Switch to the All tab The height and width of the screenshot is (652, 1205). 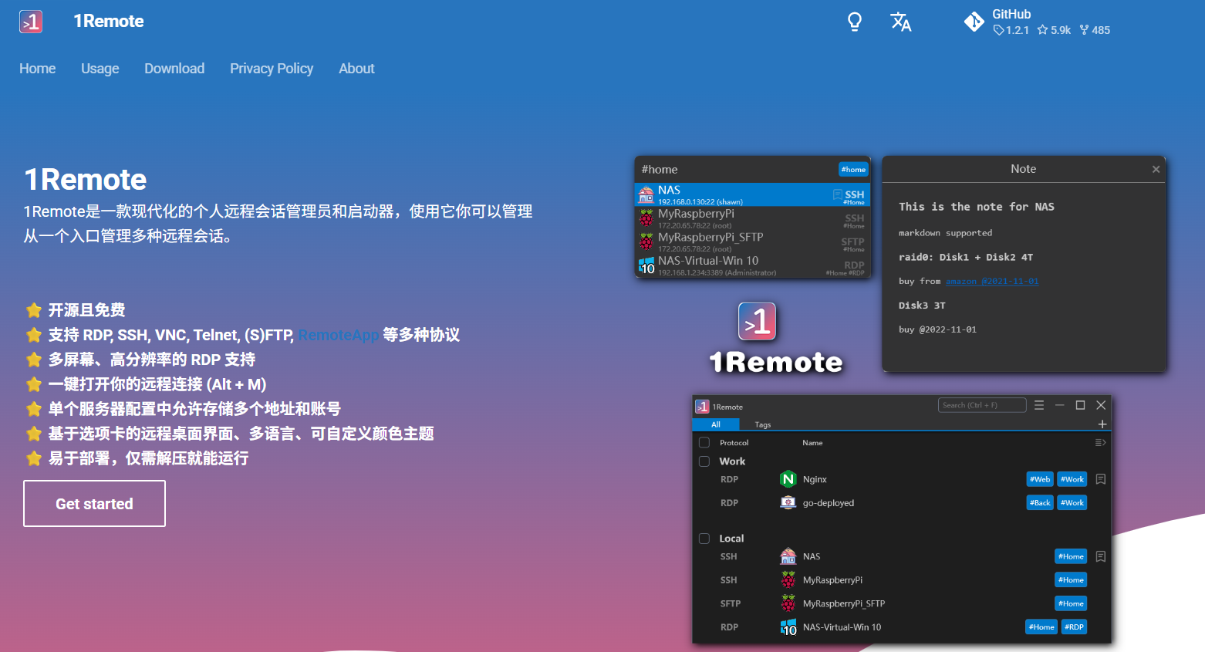716,424
